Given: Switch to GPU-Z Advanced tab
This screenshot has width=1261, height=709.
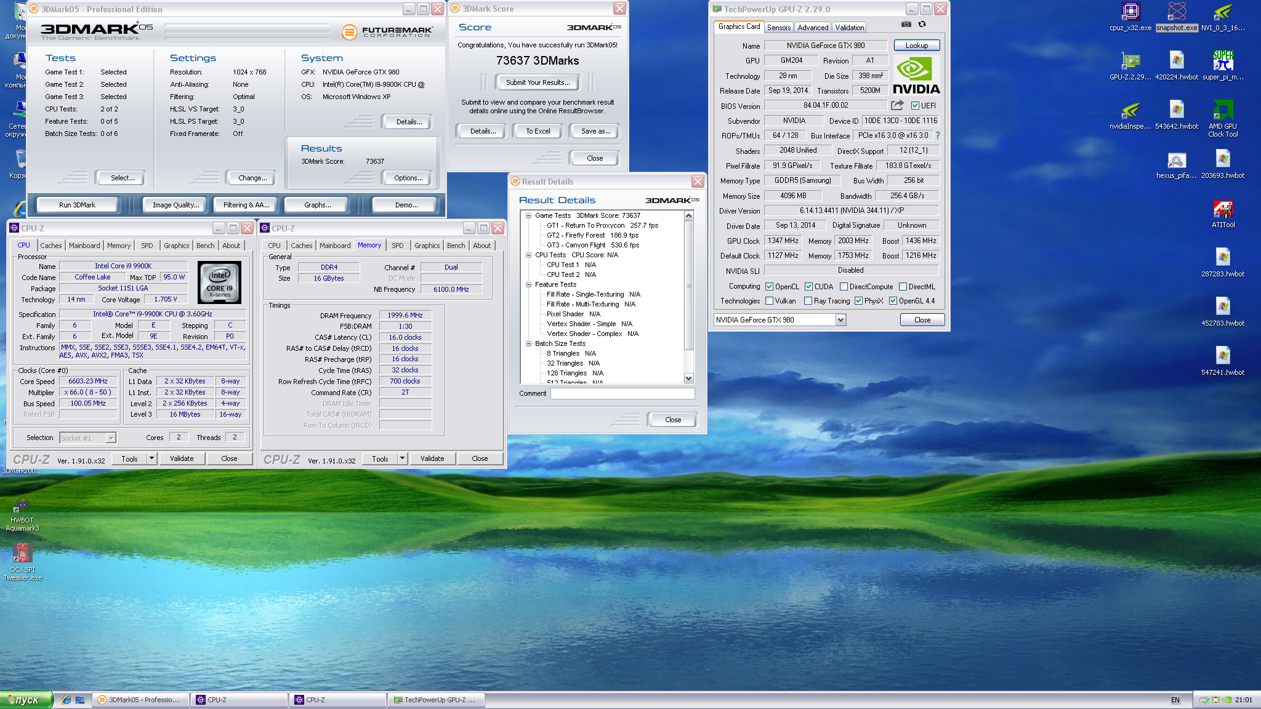Looking at the screenshot, I should pos(813,28).
